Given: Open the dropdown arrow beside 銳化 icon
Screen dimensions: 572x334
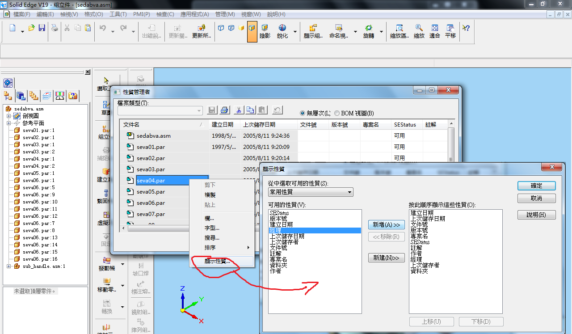Looking at the screenshot, I should coord(295,31).
